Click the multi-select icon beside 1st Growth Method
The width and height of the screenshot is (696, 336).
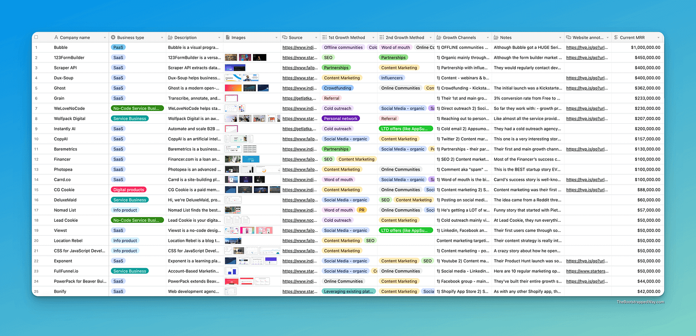[325, 37]
